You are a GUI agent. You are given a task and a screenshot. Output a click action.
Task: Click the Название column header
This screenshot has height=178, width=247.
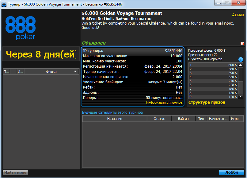pos(115,119)
